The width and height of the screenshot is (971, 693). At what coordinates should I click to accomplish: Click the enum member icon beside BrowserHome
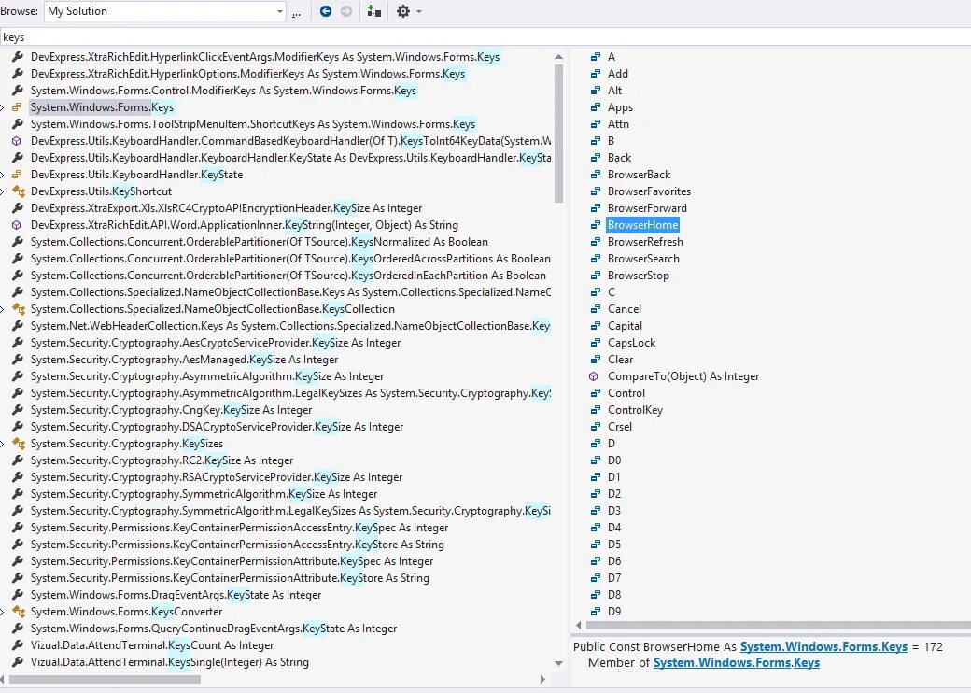point(595,225)
